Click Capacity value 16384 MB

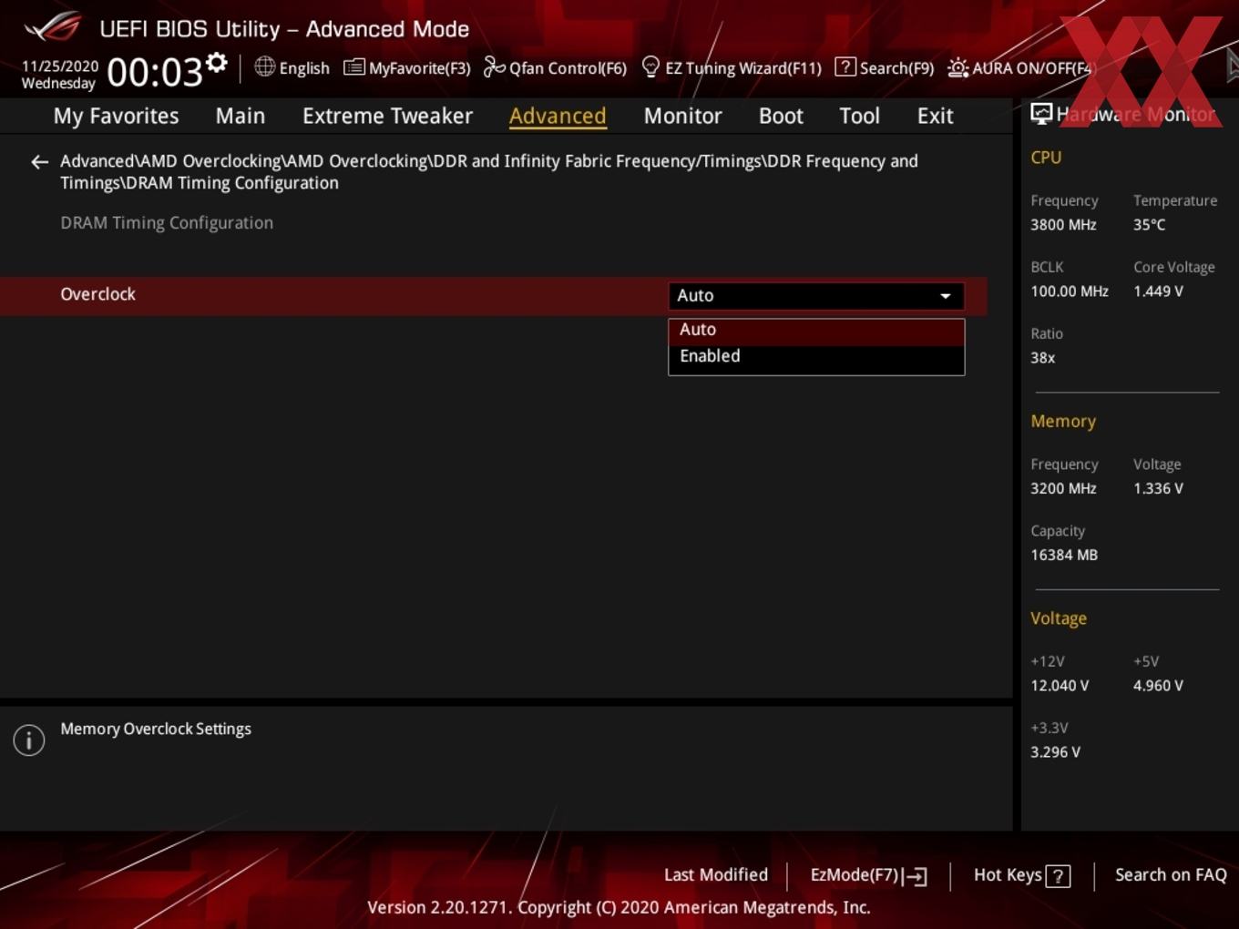(1064, 555)
